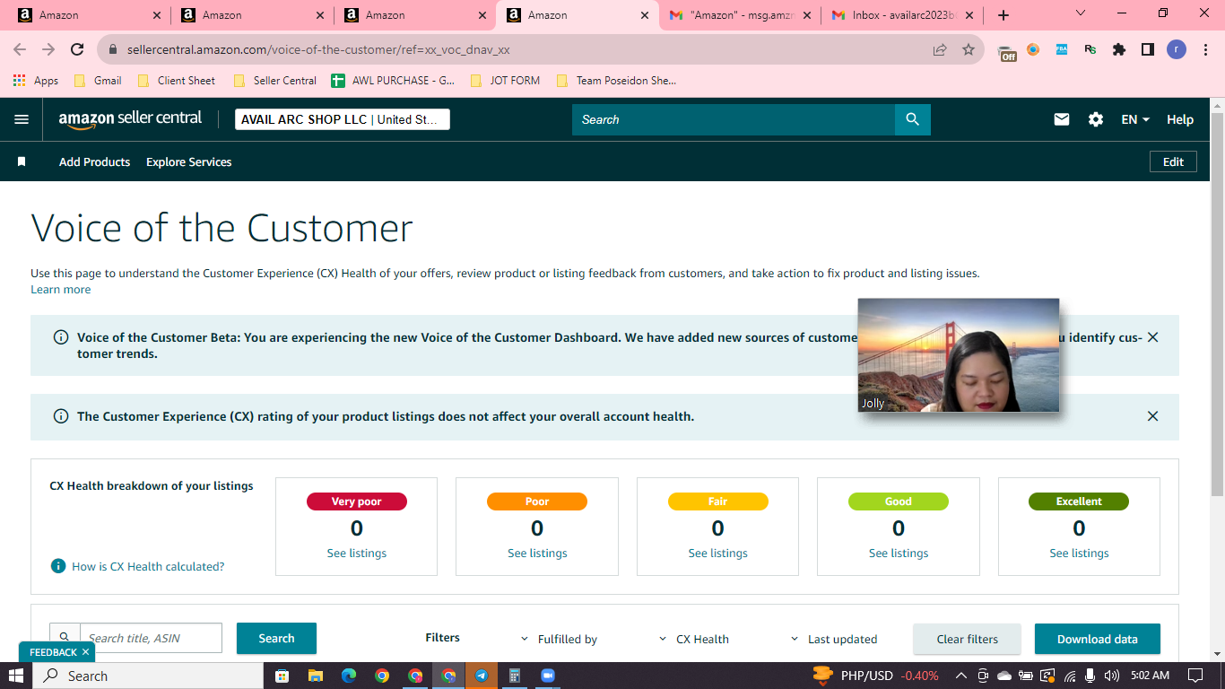Reload the page with the refresh icon
This screenshot has height=689, width=1225.
77,50
